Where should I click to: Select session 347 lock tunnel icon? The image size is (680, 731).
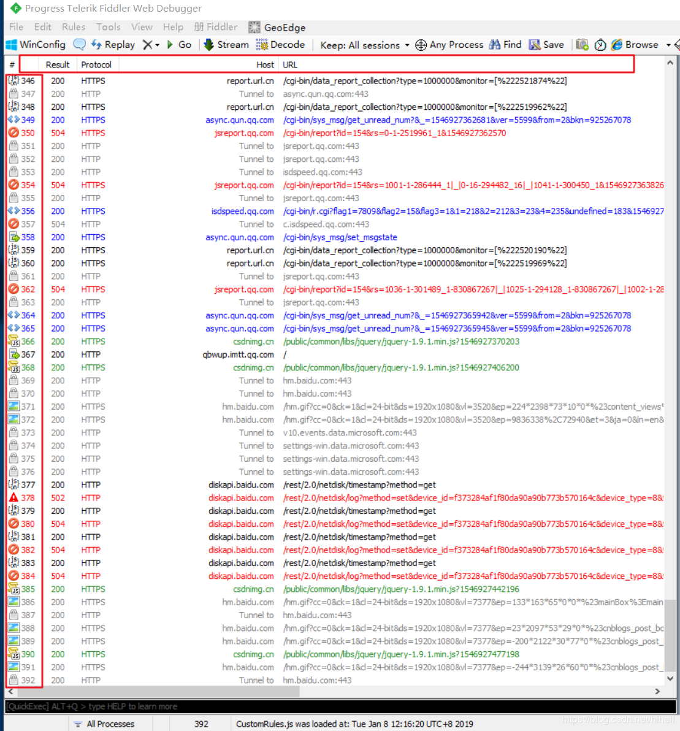[x=13, y=94]
